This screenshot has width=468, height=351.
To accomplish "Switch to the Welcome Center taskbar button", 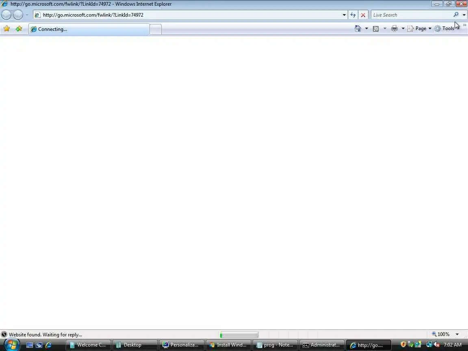I will pos(88,345).
